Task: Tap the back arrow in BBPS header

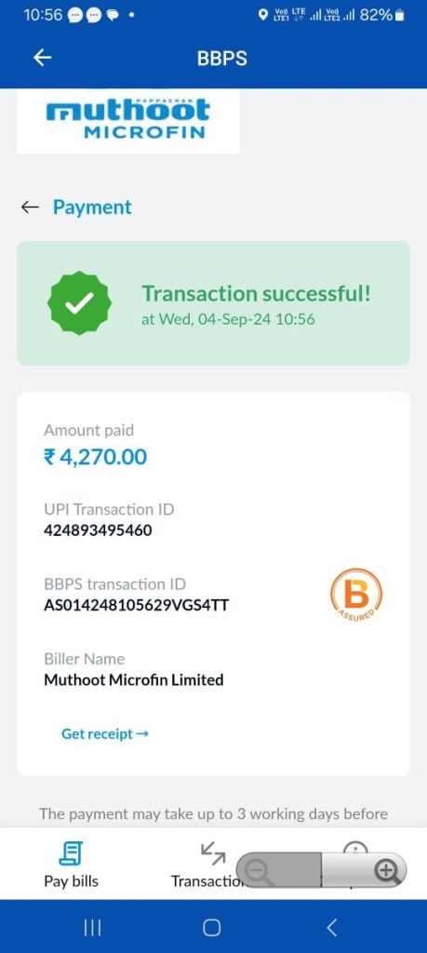Action: coord(43,58)
